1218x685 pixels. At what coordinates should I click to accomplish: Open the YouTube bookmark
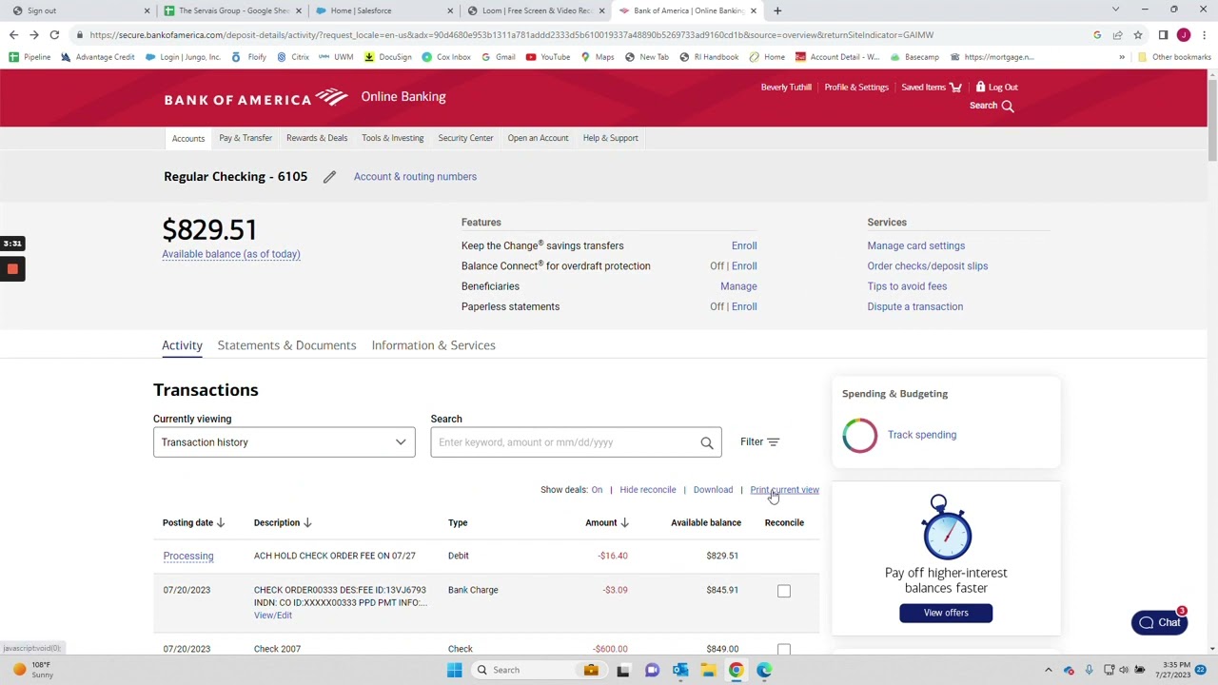pyautogui.click(x=548, y=57)
